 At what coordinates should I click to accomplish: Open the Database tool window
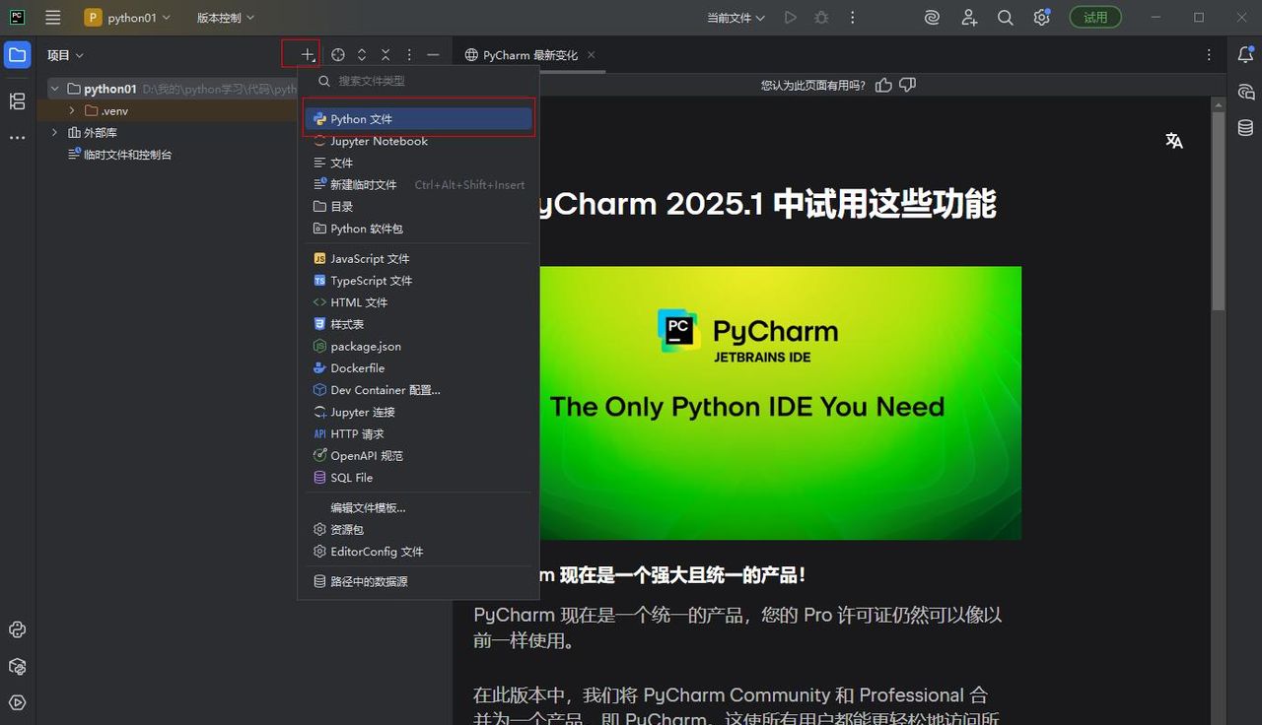1245,127
